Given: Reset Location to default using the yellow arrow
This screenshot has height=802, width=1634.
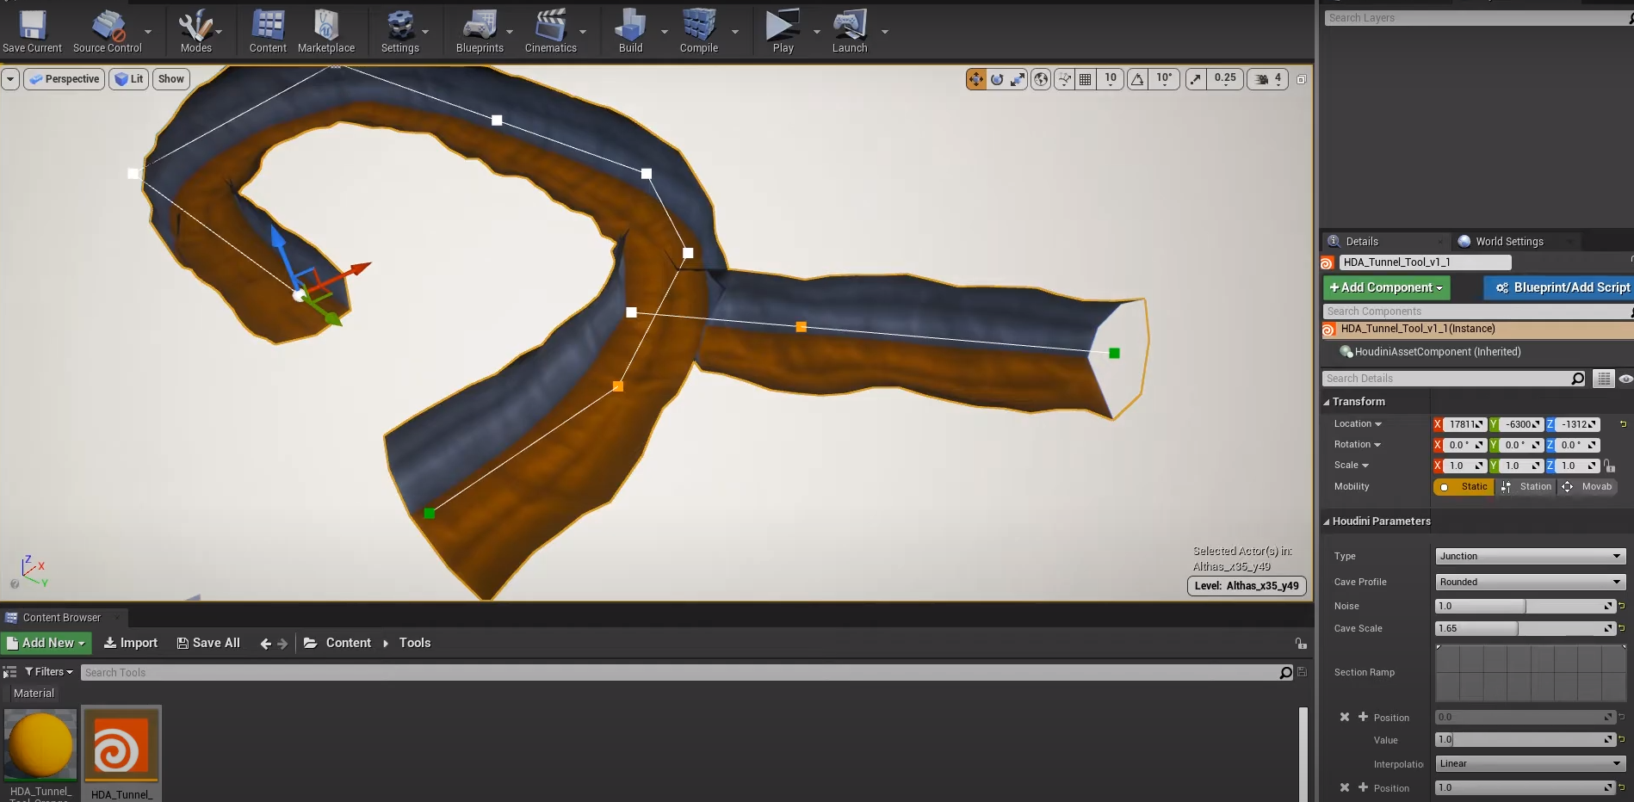Looking at the screenshot, I should point(1623,424).
